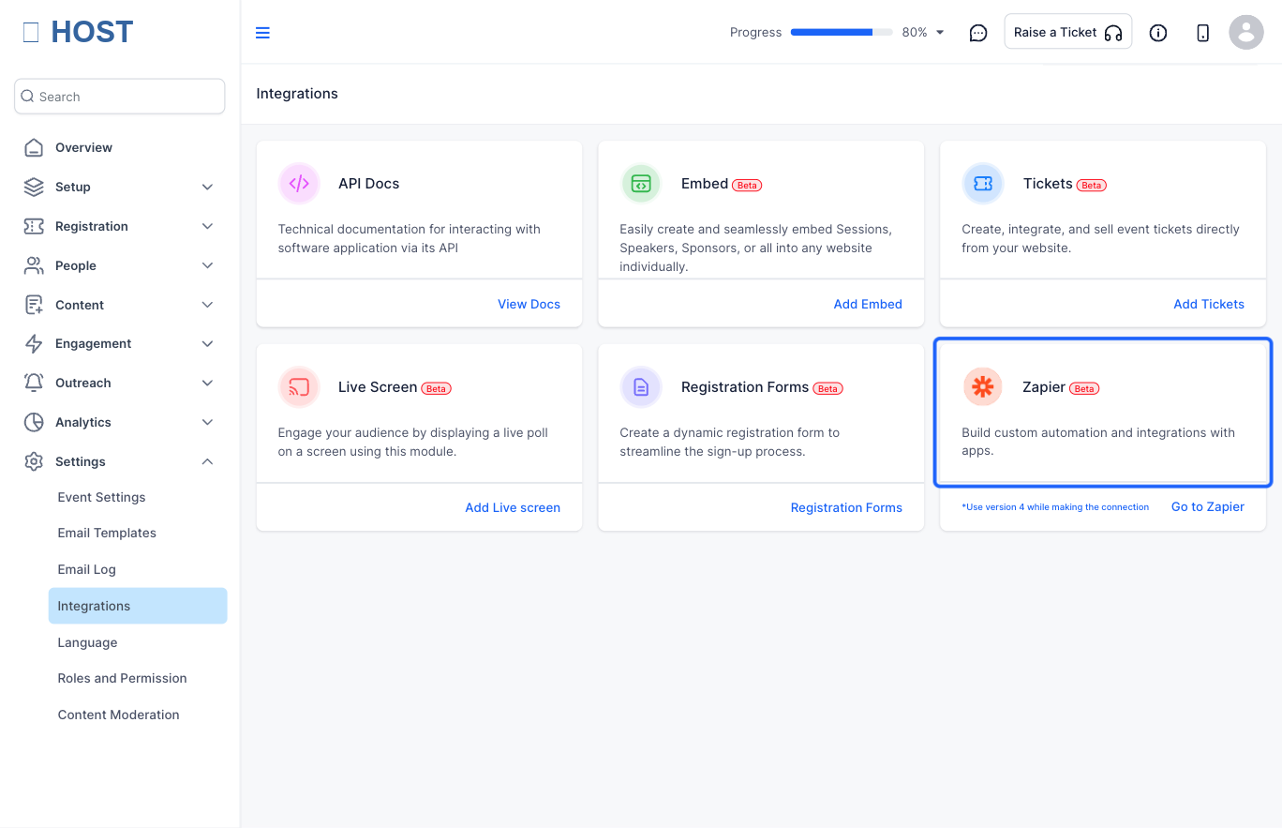Viewport: 1282px width, 828px height.
Task: Click the API Docs code icon
Action: pos(299,184)
